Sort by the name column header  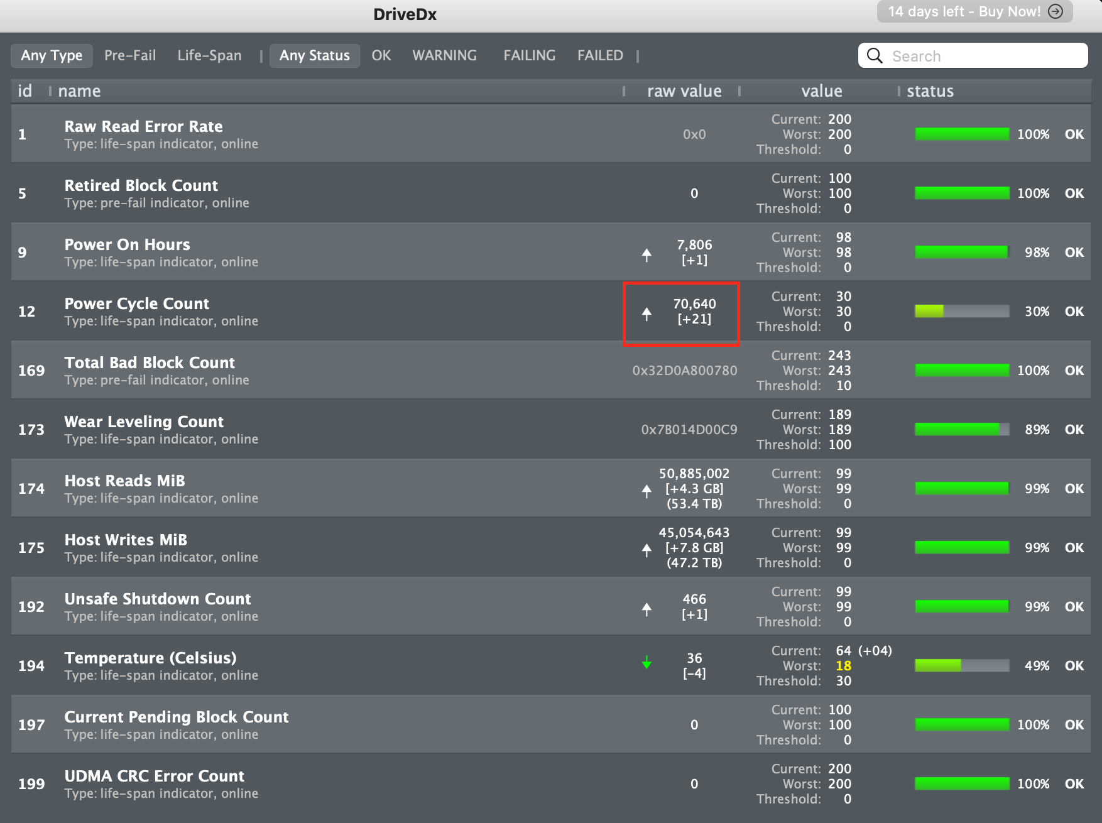(x=79, y=91)
